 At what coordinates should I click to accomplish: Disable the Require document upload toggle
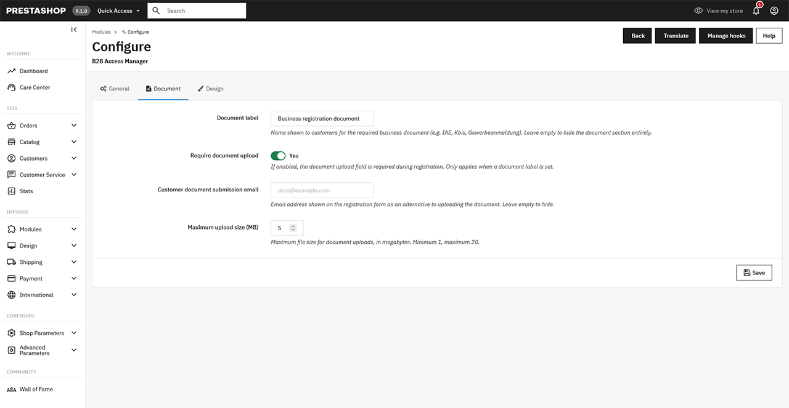click(x=277, y=156)
